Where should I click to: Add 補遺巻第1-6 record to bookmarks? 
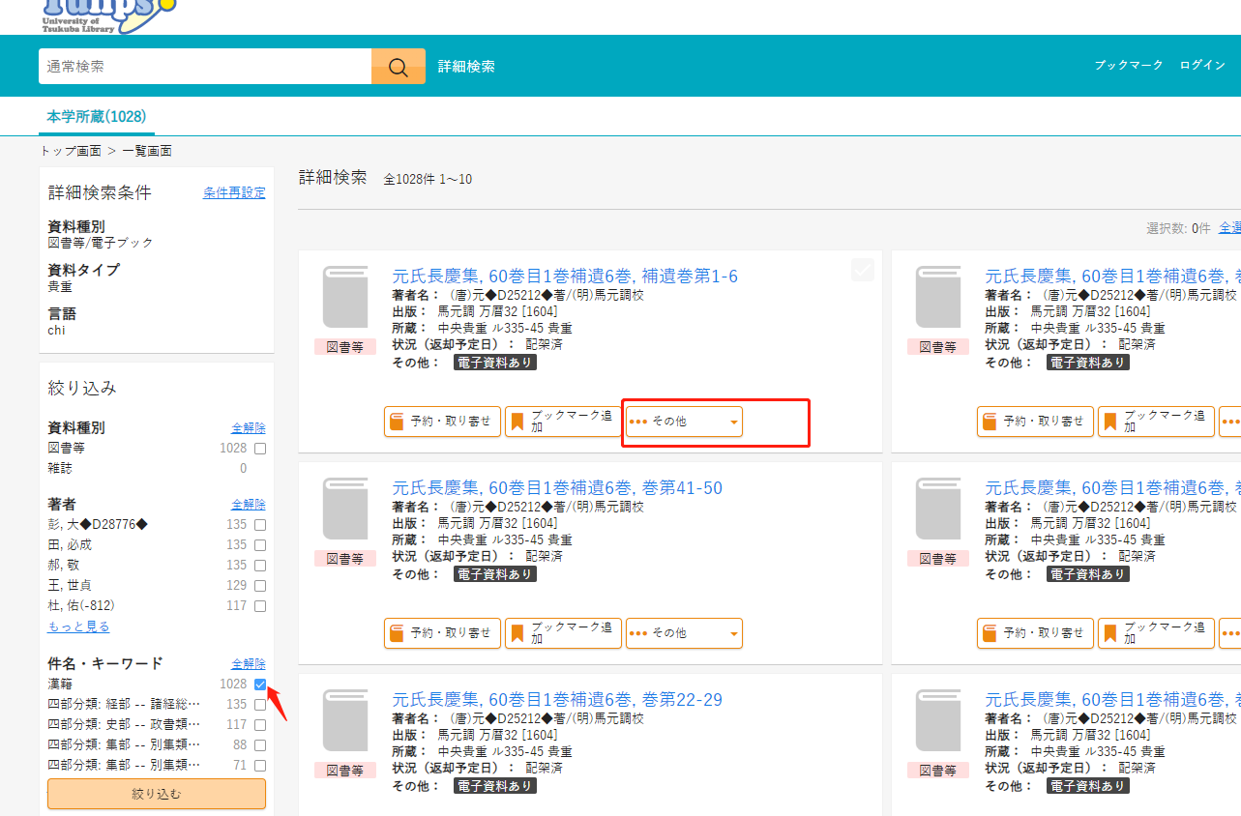[563, 422]
